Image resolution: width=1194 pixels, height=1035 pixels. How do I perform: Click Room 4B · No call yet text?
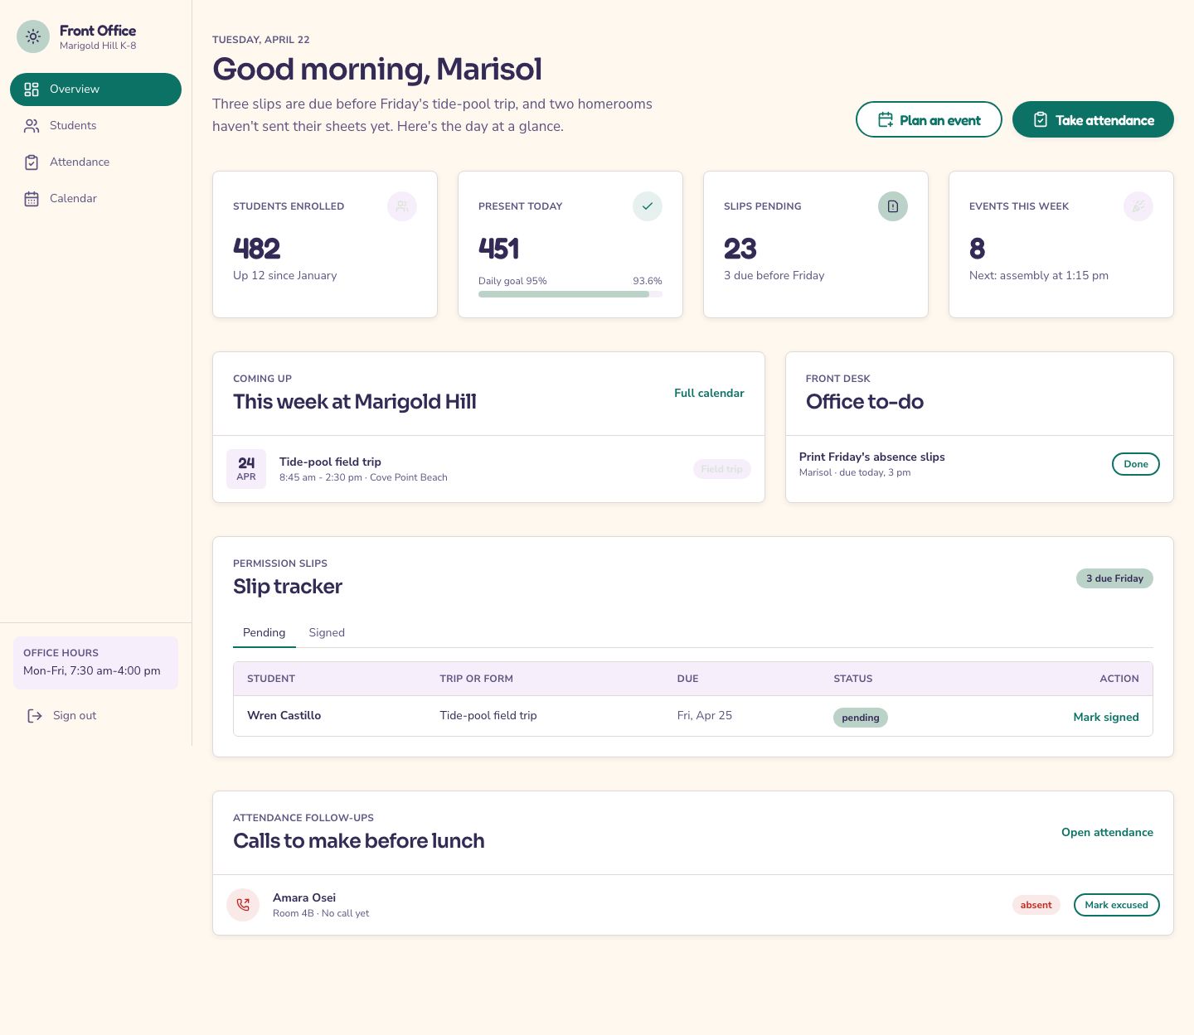(321, 913)
